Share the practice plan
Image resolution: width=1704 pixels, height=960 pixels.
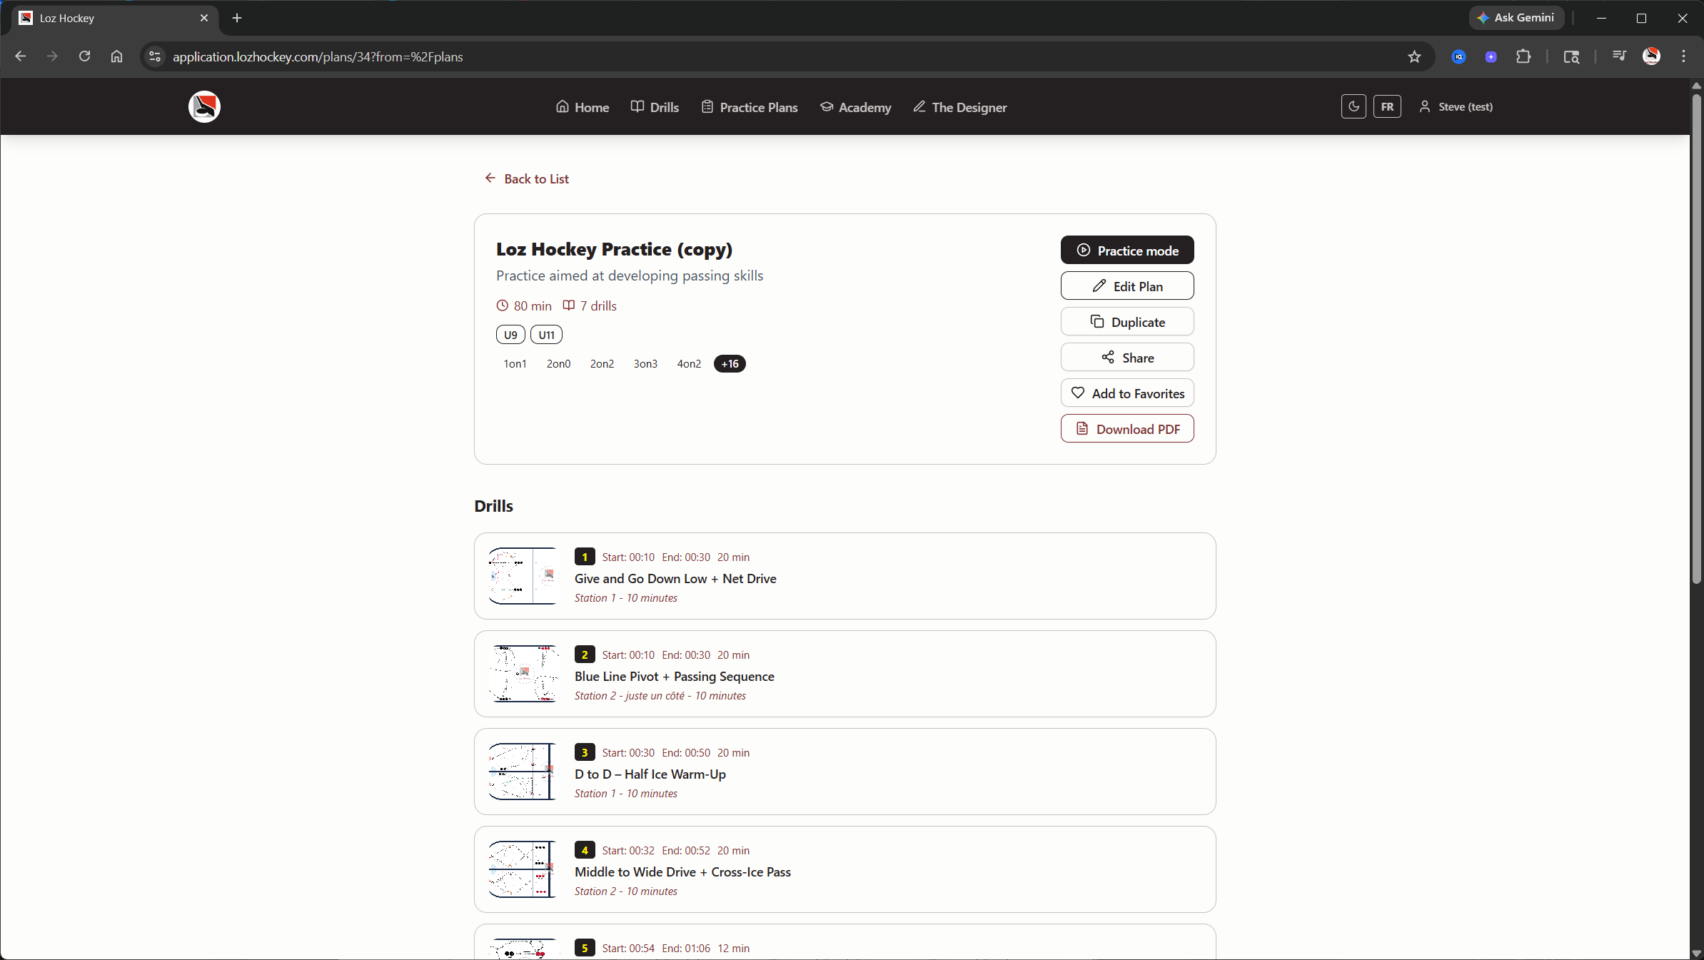coord(1126,358)
